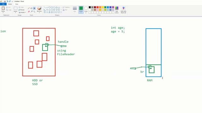Select the Pencil tool
202x113 pixels.
pyautogui.click(x=29, y=8)
